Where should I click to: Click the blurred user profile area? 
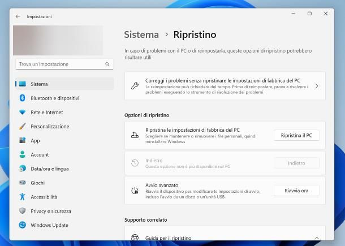(x=58, y=40)
